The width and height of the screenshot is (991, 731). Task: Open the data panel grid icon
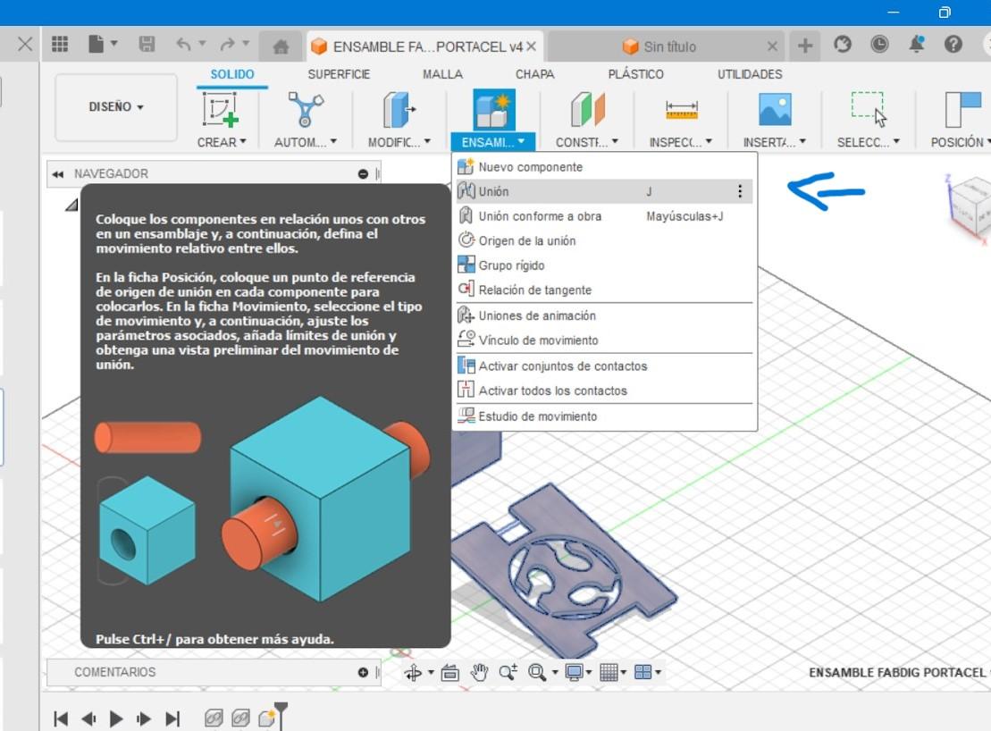pyautogui.click(x=59, y=44)
